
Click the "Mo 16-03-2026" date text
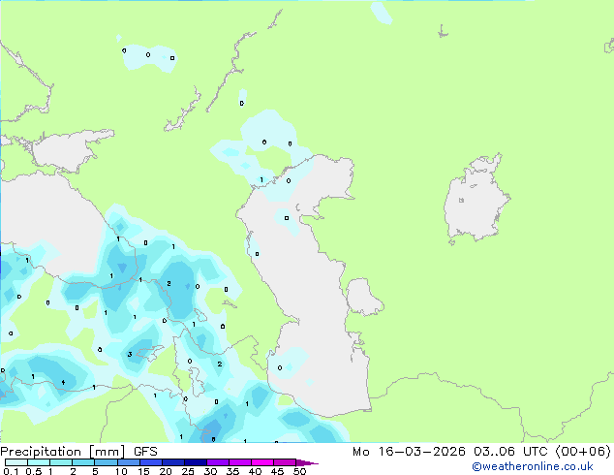click(x=409, y=452)
